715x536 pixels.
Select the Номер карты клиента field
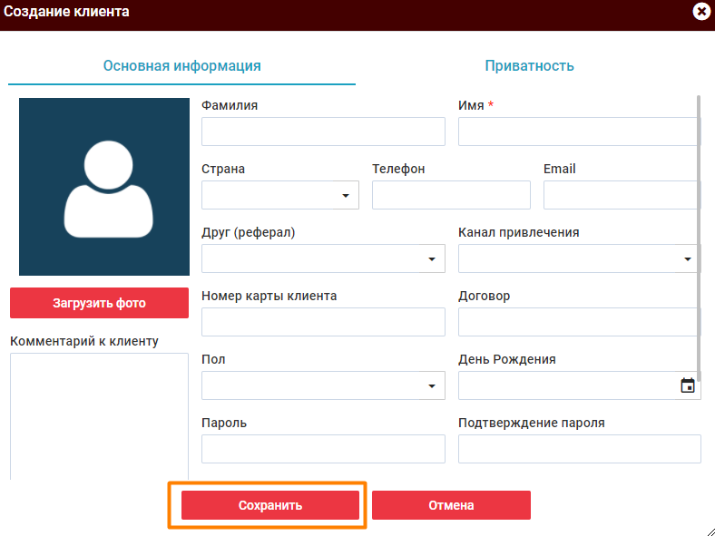pos(323,322)
